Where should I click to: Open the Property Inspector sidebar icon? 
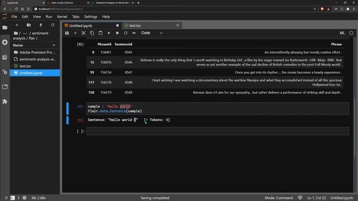tap(5, 72)
